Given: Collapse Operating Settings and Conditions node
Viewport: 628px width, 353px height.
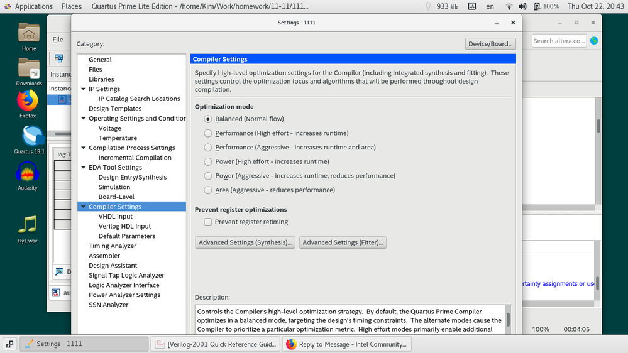Looking at the screenshot, I should (84, 119).
